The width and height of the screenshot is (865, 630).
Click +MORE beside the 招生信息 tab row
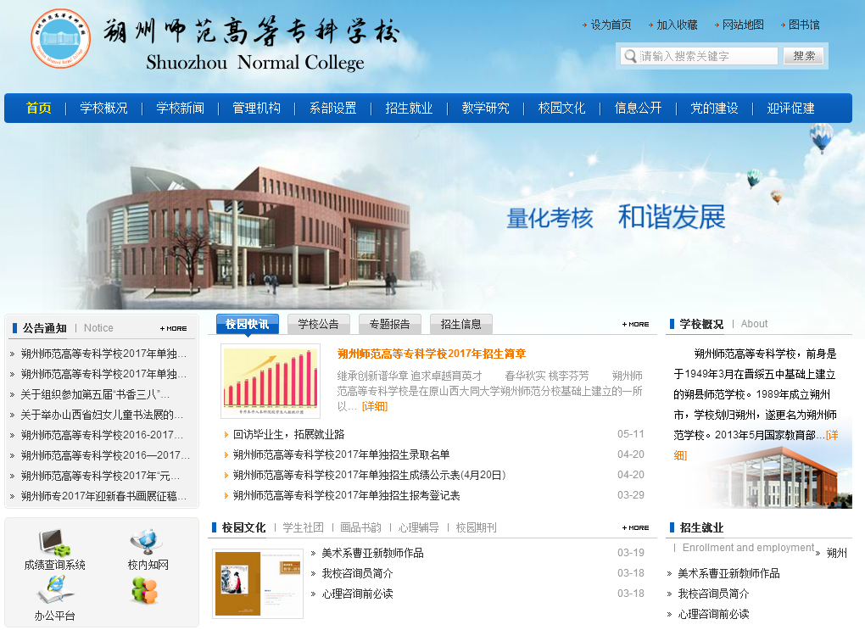[635, 324]
